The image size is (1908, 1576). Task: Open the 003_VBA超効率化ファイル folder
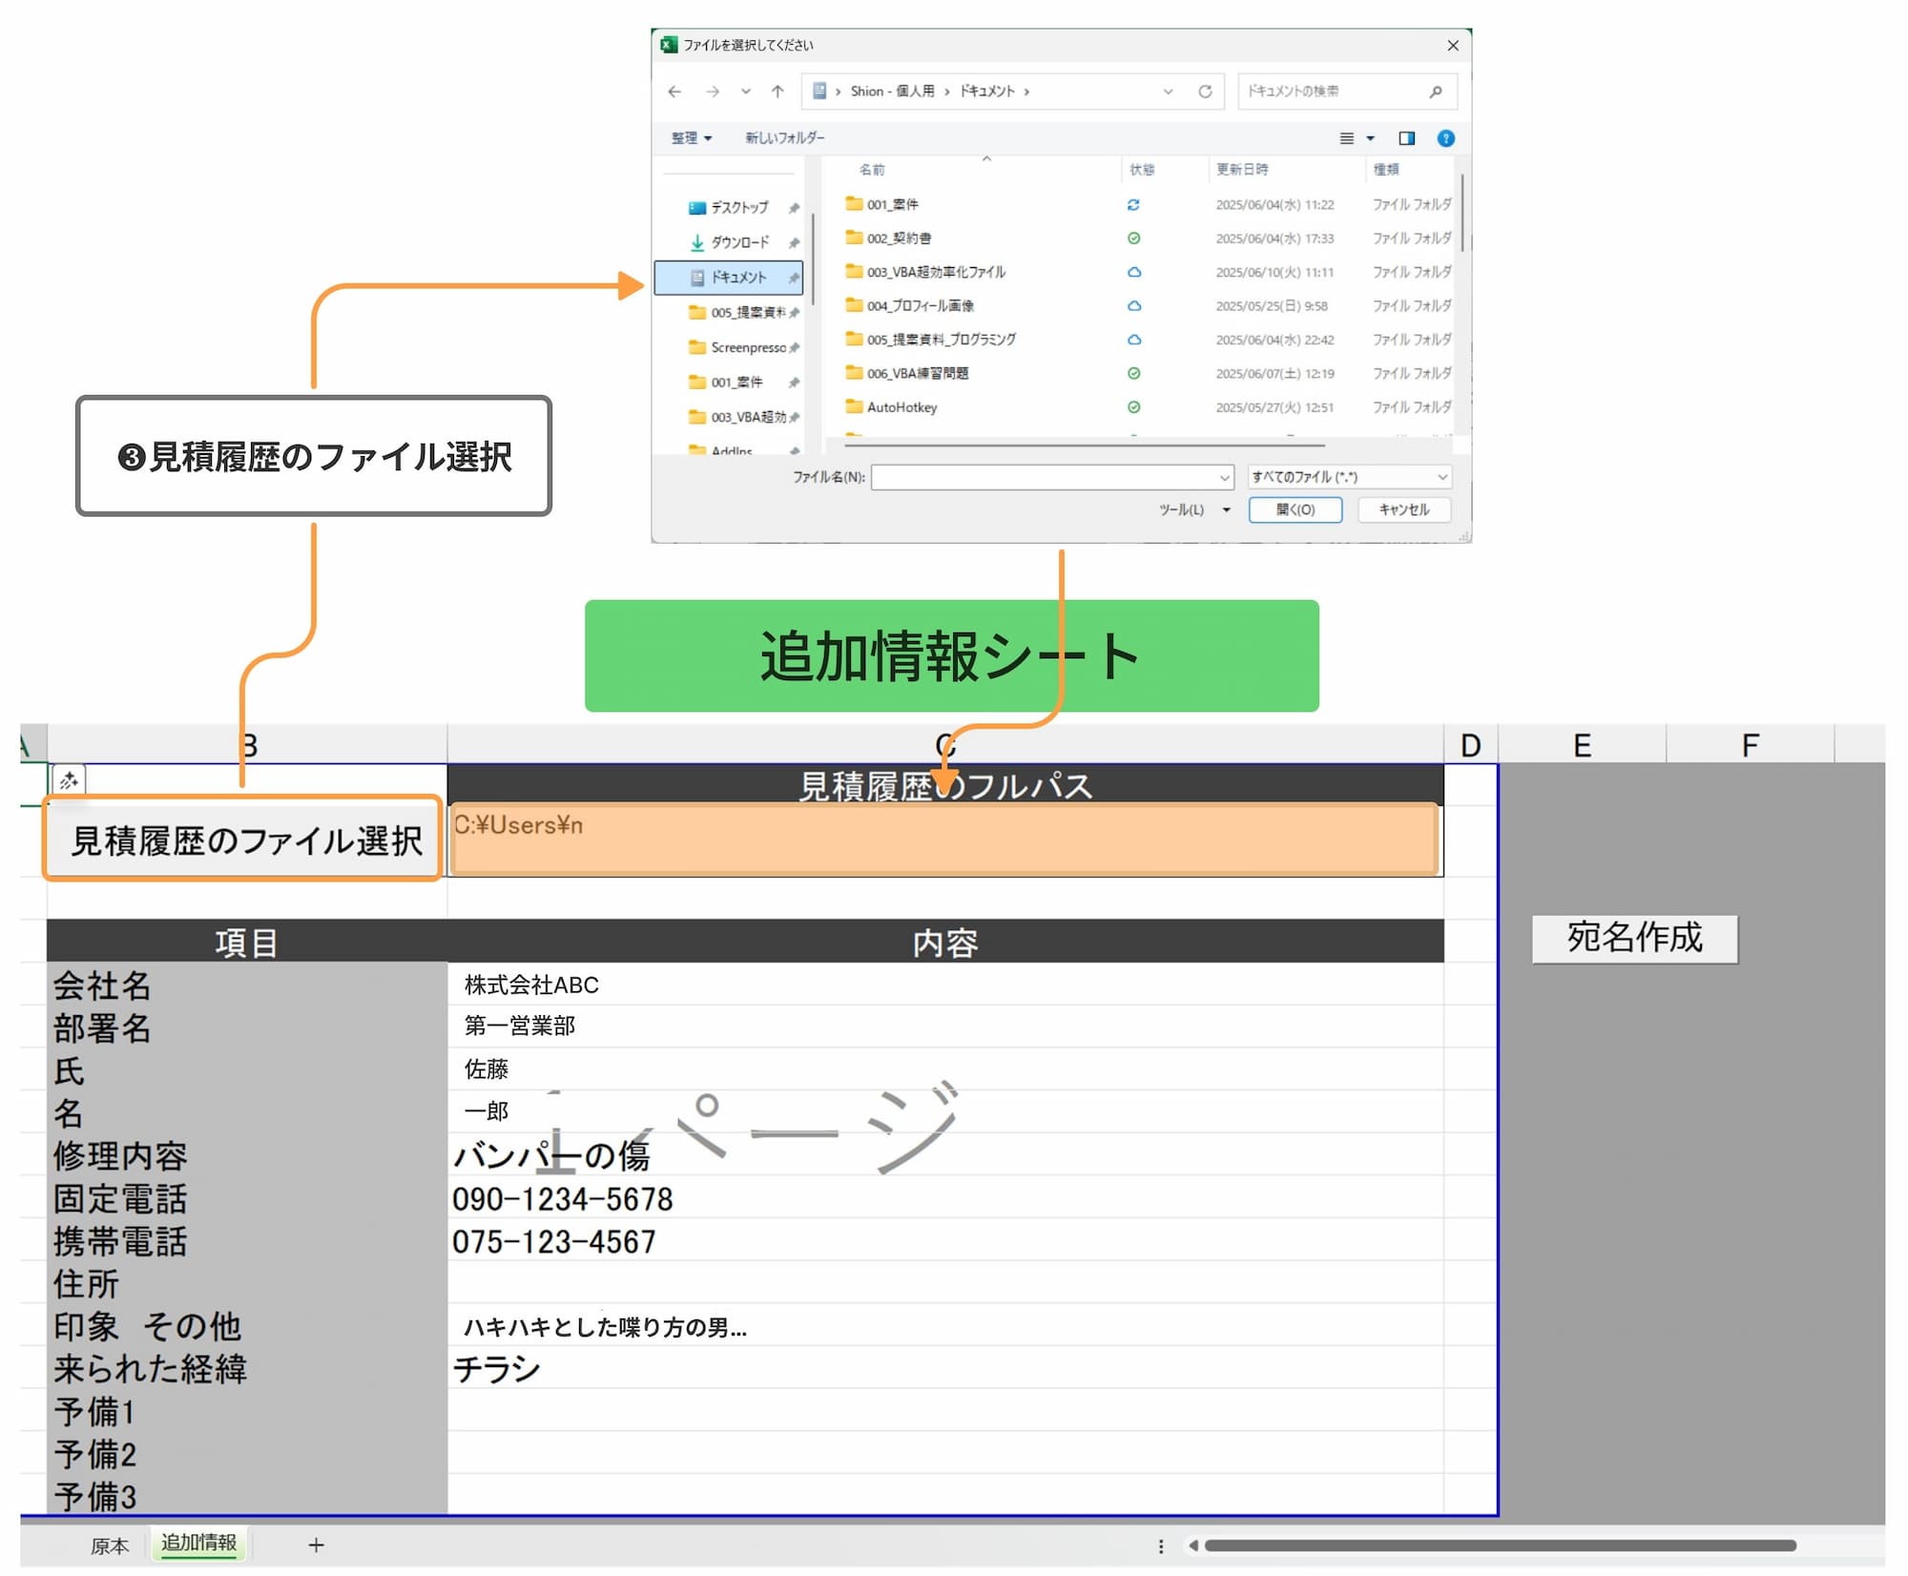(935, 272)
